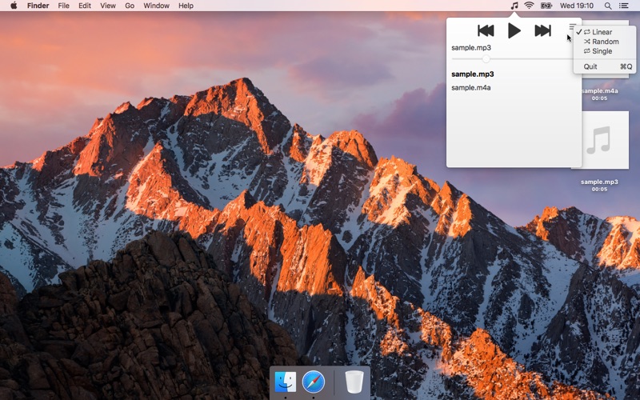The height and width of the screenshot is (400, 640).
Task: Skip to next track button
Action: pyautogui.click(x=543, y=30)
